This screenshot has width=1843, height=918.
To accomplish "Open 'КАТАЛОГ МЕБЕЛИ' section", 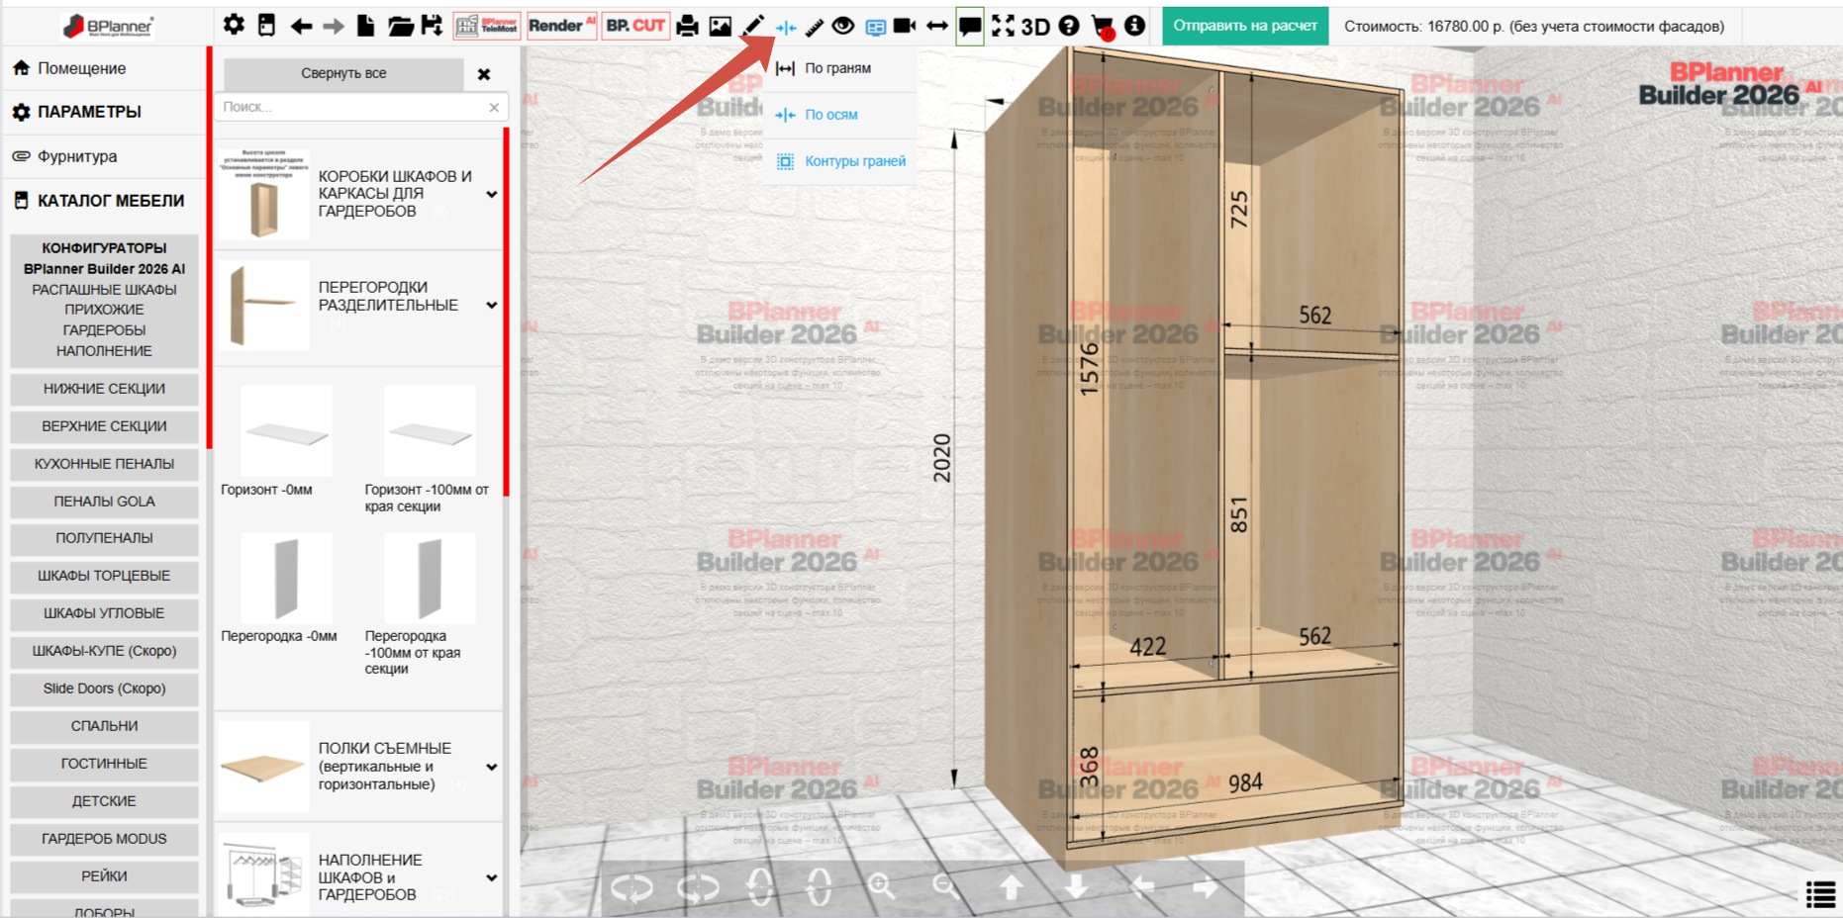I will point(103,201).
